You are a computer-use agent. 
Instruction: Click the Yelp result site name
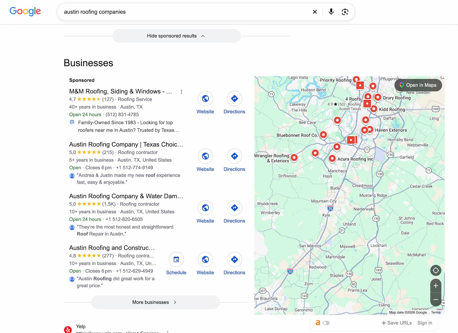[x=81, y=326]
